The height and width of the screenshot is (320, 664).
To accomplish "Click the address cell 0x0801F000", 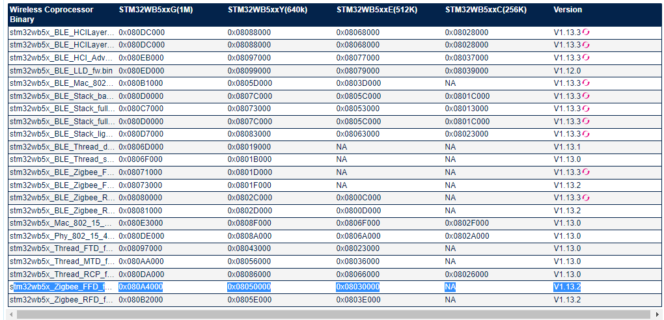I will click(x=249, y=185).
